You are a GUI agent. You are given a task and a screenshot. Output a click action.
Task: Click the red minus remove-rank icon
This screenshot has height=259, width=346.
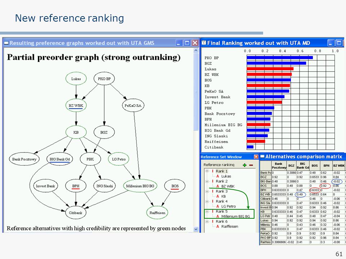click(251, 165)
